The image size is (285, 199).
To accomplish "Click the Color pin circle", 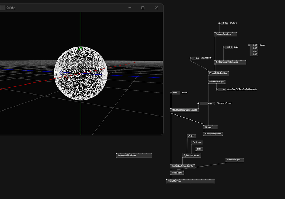I will (x=249, y=45).
